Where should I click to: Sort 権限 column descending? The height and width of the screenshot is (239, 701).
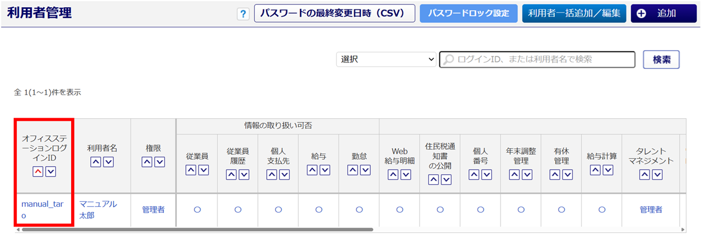point(159,162)
